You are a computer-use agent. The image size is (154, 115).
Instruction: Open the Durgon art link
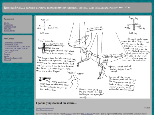coord(7,54)
